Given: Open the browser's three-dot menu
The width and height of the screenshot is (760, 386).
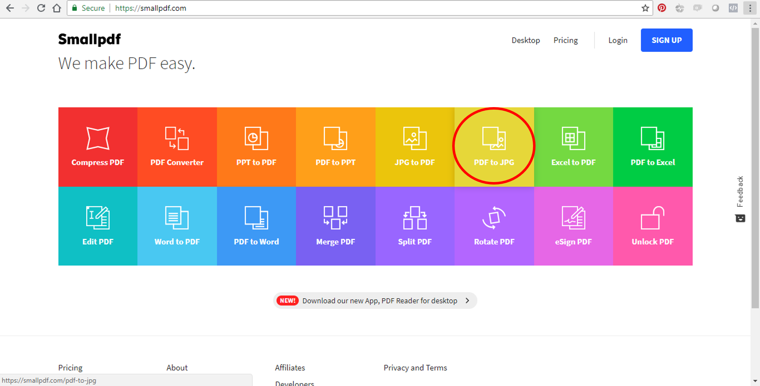Looking at the screenshot, I should tap(750, 8).
